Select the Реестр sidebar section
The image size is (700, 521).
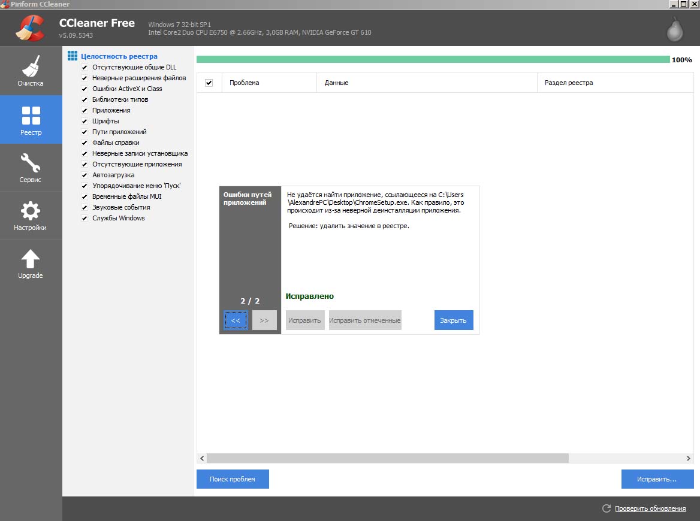coord(31,120)
